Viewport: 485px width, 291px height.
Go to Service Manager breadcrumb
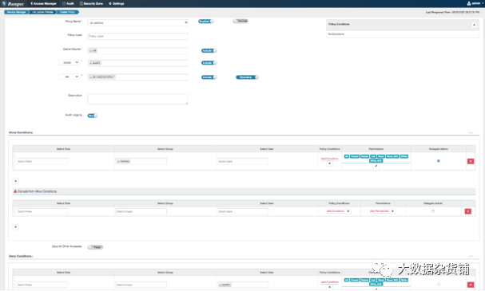click(x=16, y=12)
